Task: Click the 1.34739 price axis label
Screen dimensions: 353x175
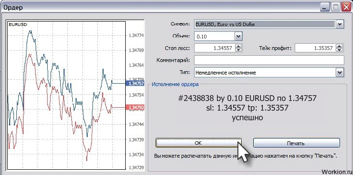Action: point(136,139)
